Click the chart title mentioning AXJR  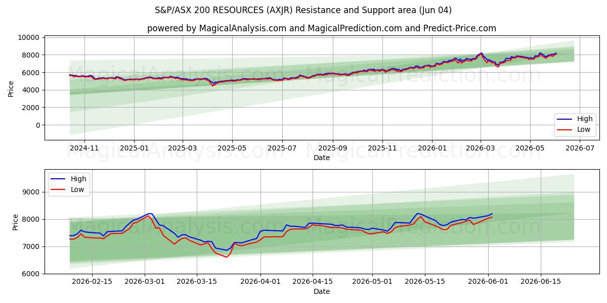click(303, 10)
